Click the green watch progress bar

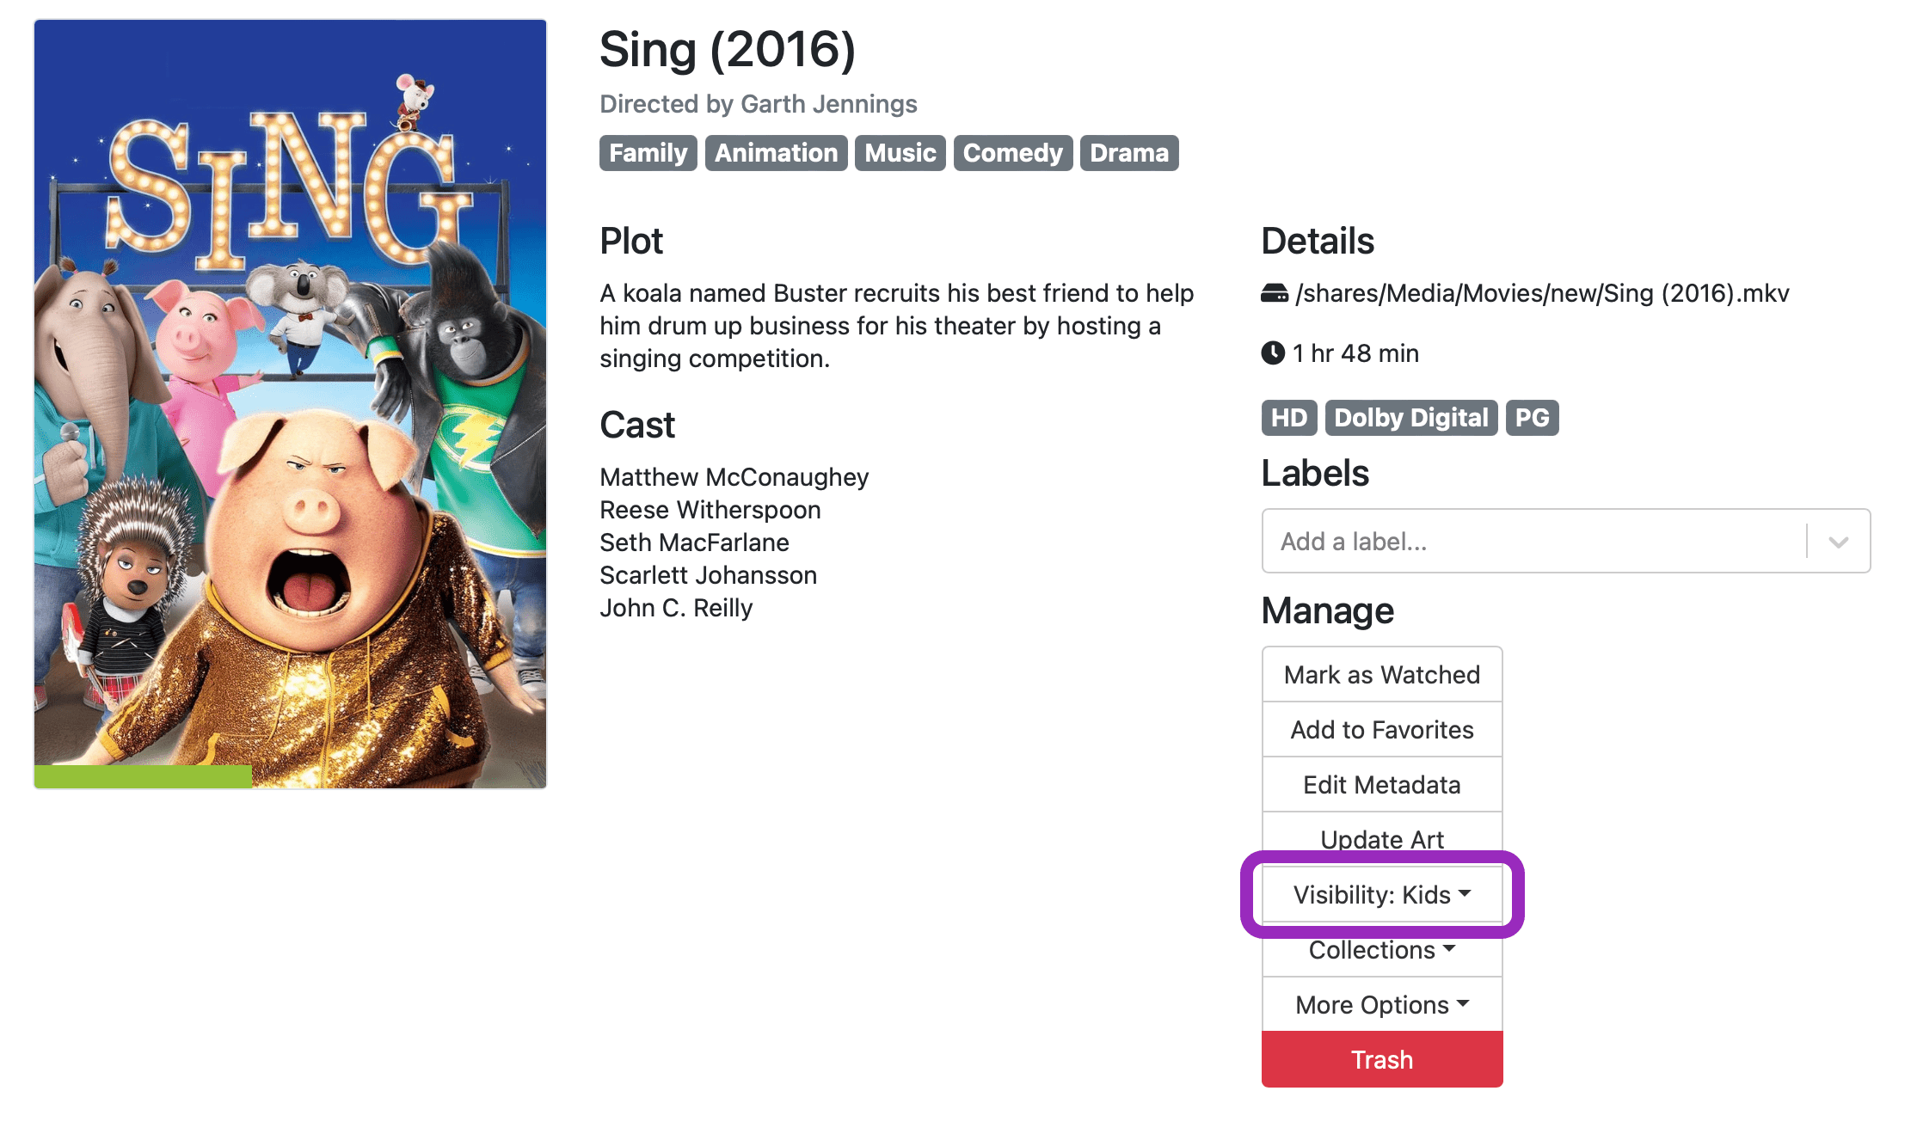tap(143, 776)
